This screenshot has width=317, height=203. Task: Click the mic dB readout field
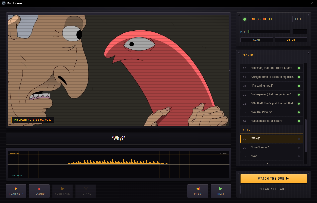300,32
